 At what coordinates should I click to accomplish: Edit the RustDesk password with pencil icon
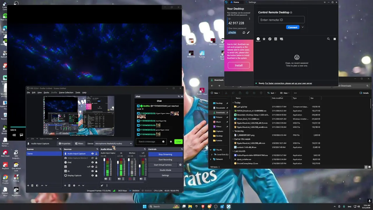[248, 33]
